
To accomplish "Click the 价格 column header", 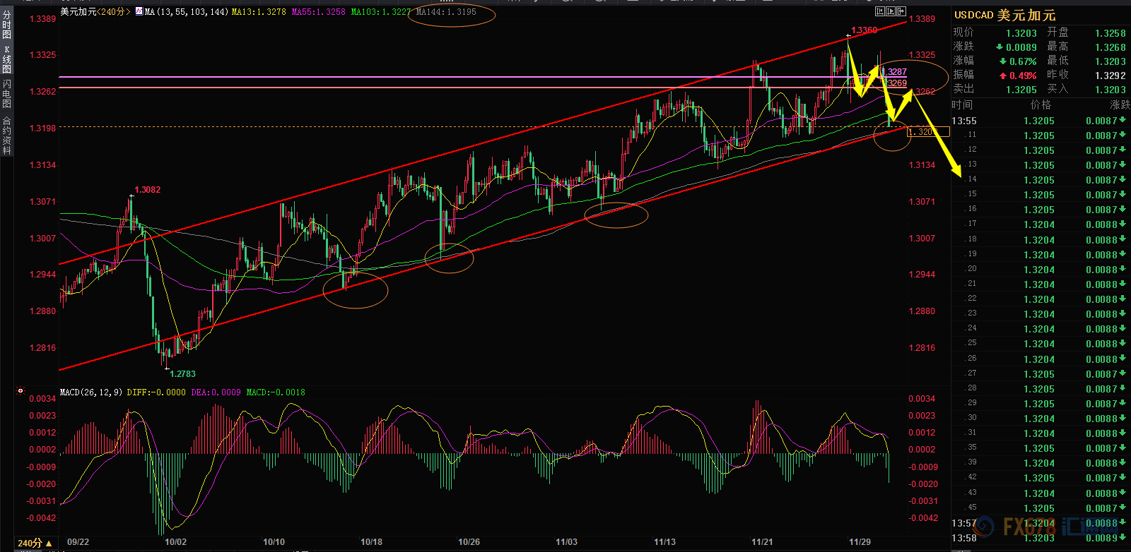I will pyautogui.click(x=1041, y=104).
